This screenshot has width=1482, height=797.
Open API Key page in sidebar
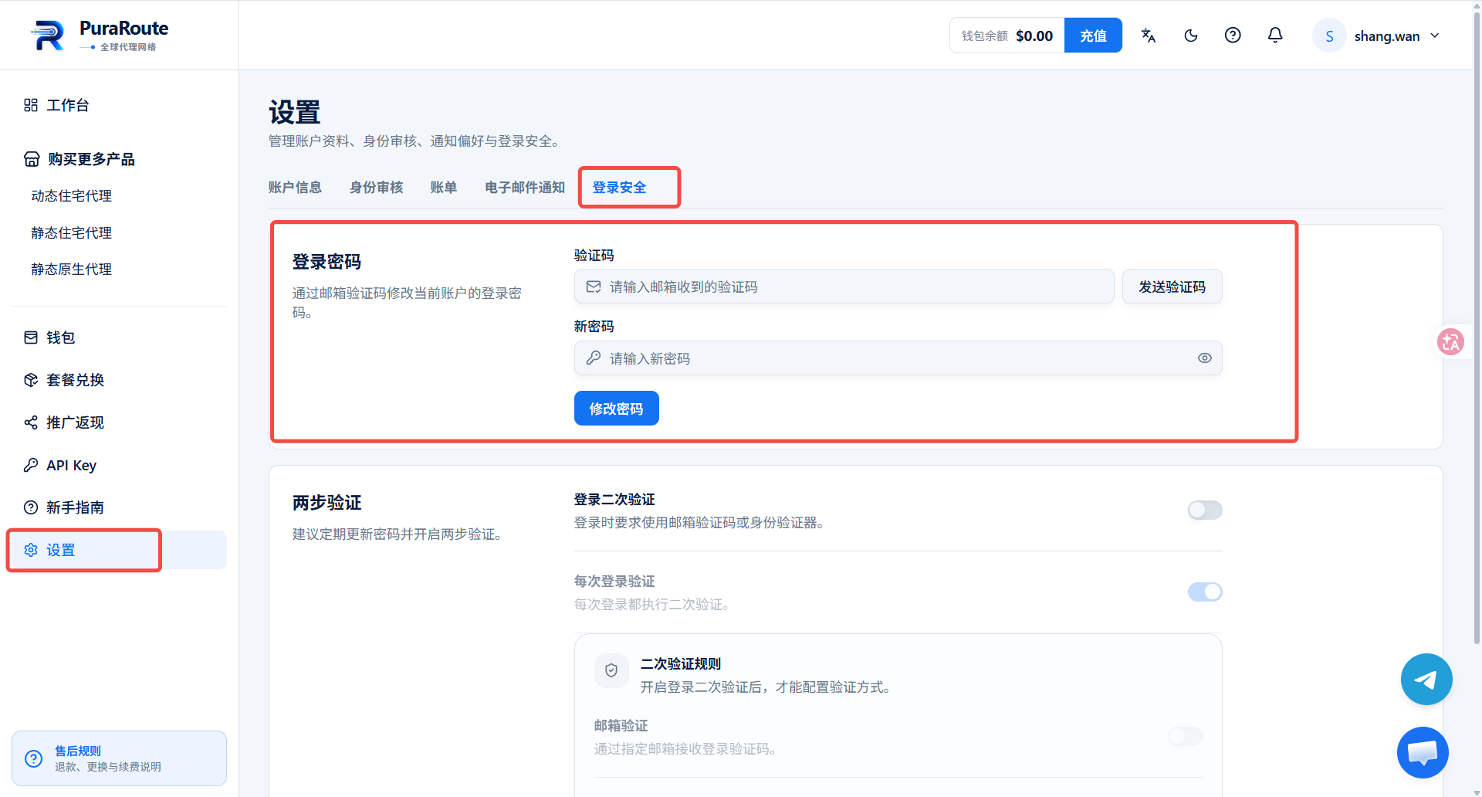[119, 465]
